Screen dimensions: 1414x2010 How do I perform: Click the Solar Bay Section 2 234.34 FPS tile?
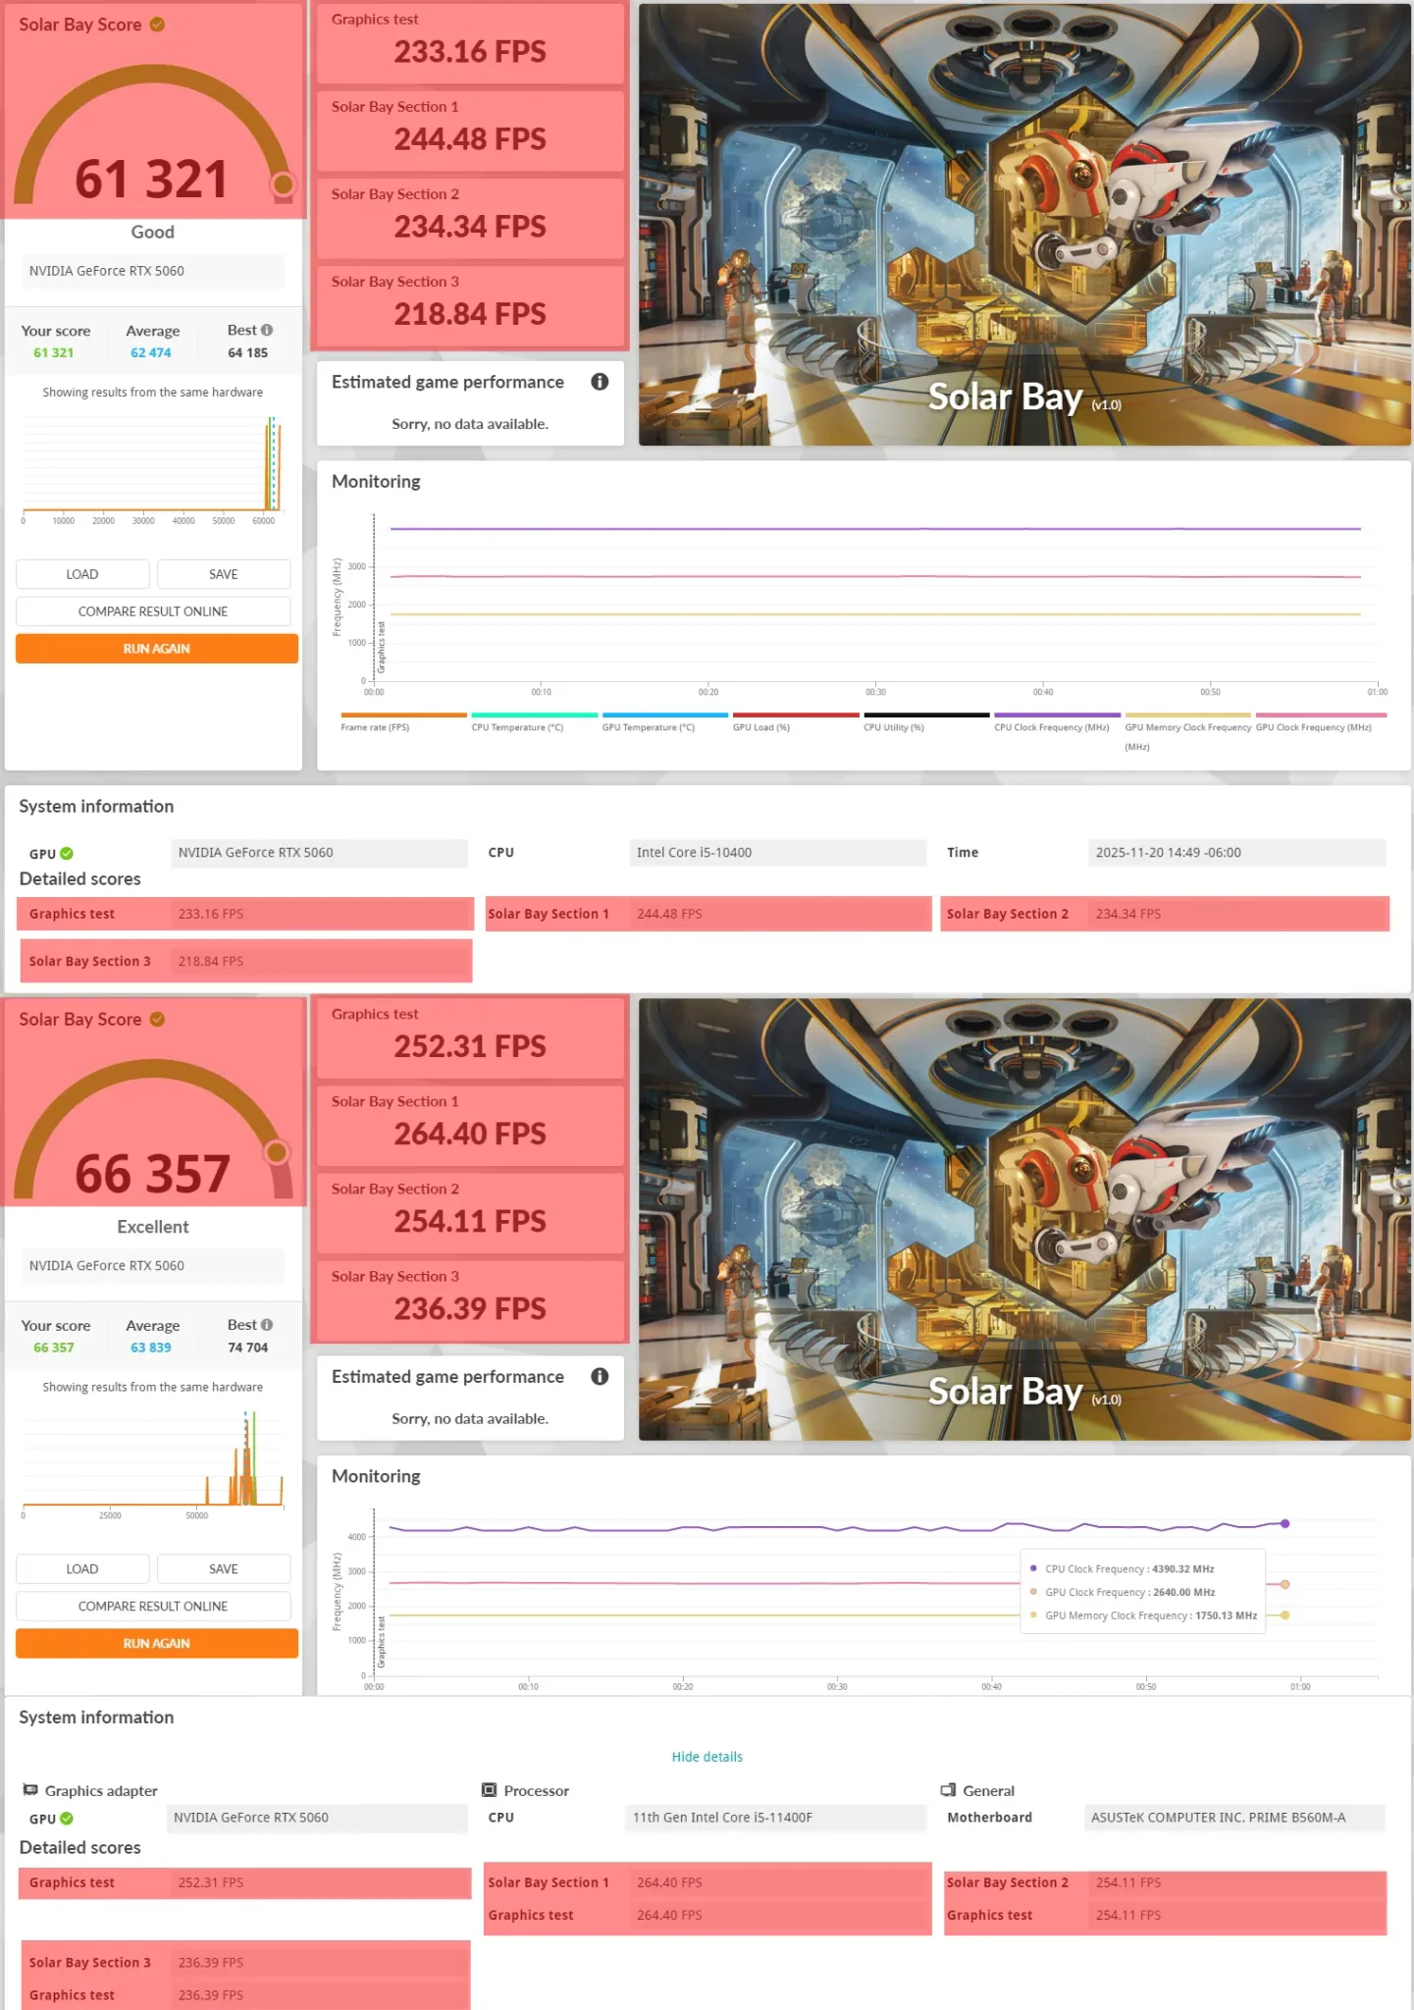[x=470, y=218]
